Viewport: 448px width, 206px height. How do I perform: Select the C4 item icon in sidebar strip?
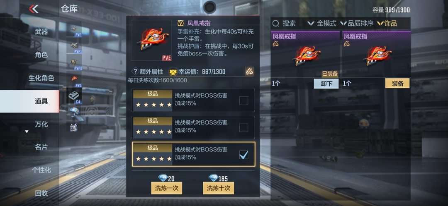(x=74, y=96)
